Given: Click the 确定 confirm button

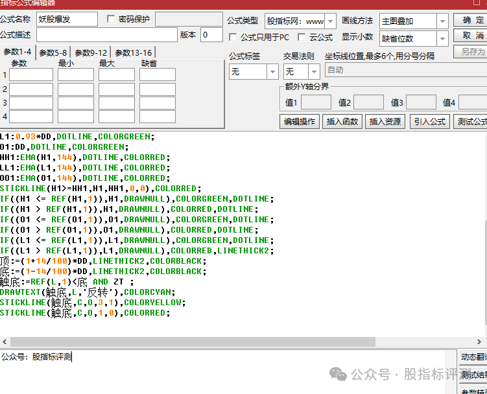Looking at the screenshot, I should [x=473, y=20].
